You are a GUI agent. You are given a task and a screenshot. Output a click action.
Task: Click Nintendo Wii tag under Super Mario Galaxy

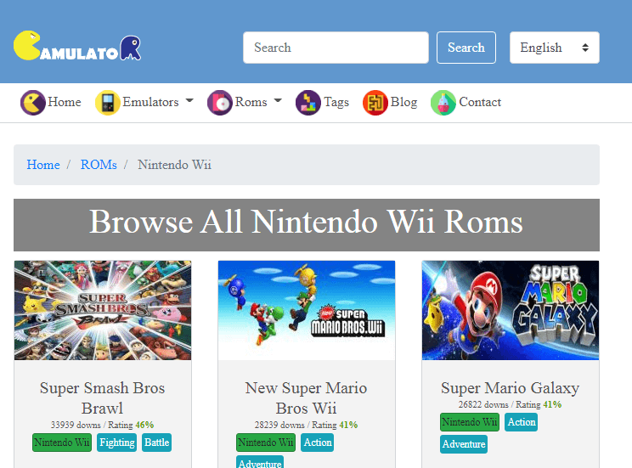[470, 422]
